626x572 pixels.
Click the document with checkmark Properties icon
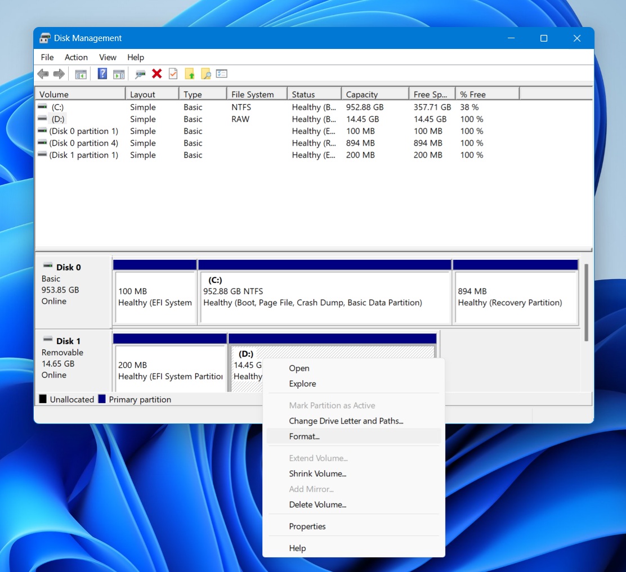173,74
